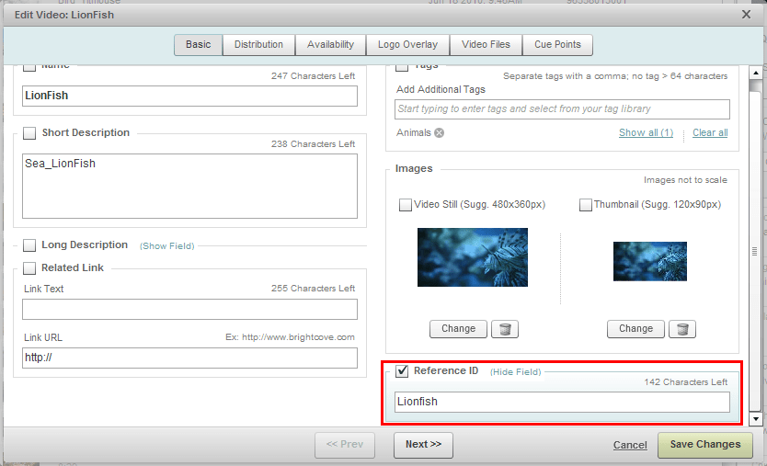
Task: Close the Edit Video dialog
Action: click(746, 15)
